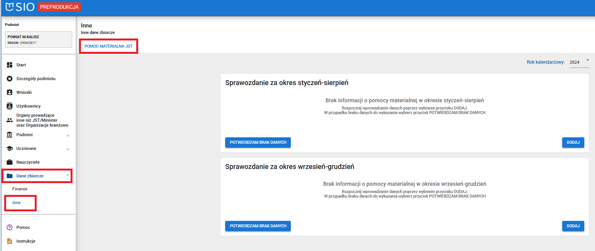Viewport: 595px width, 251px height.
Task: Select Finanse under Dane zbiorcze
Action: click(20, 189)
